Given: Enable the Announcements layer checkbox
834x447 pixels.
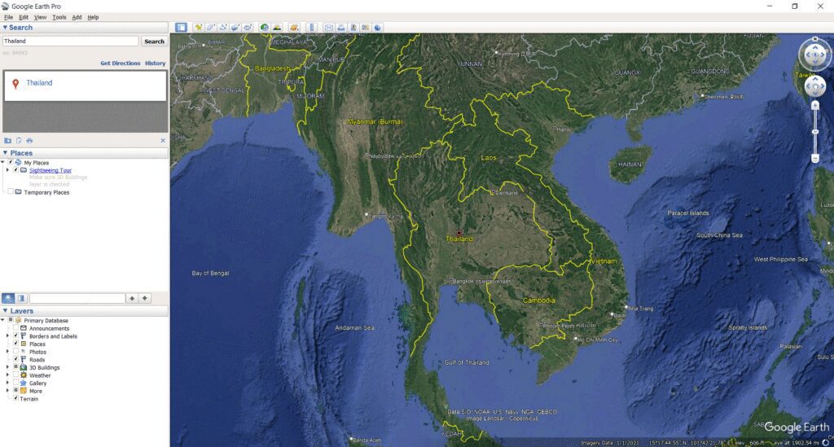Looking at the screenshot, I should click(x=16, y=328).
